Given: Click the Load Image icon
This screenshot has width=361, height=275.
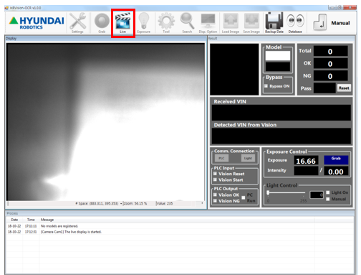Looking at the screenshot, I should pyautogui.click(x=231, y=23).
